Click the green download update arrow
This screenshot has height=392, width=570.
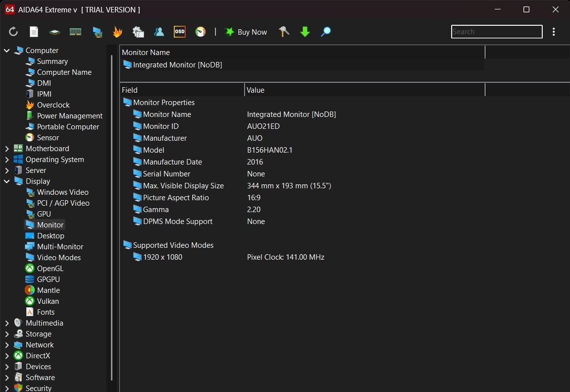click(305, 32)
